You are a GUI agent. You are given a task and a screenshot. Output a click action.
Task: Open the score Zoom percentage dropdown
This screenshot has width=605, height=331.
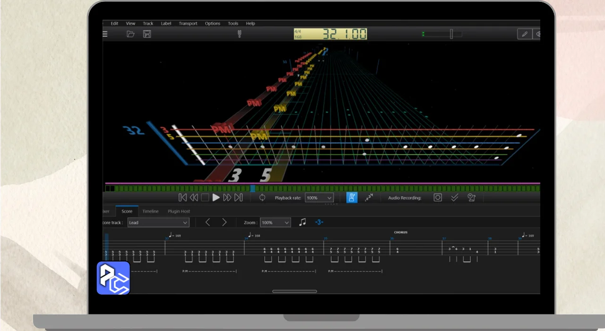(275, 222)
